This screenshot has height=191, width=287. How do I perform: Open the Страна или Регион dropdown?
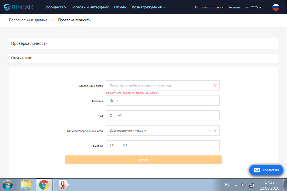(160, 85)
